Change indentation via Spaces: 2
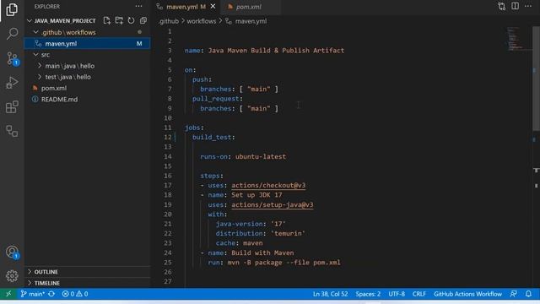This screenshot has height=304, width=540. [x=368, y=294]
